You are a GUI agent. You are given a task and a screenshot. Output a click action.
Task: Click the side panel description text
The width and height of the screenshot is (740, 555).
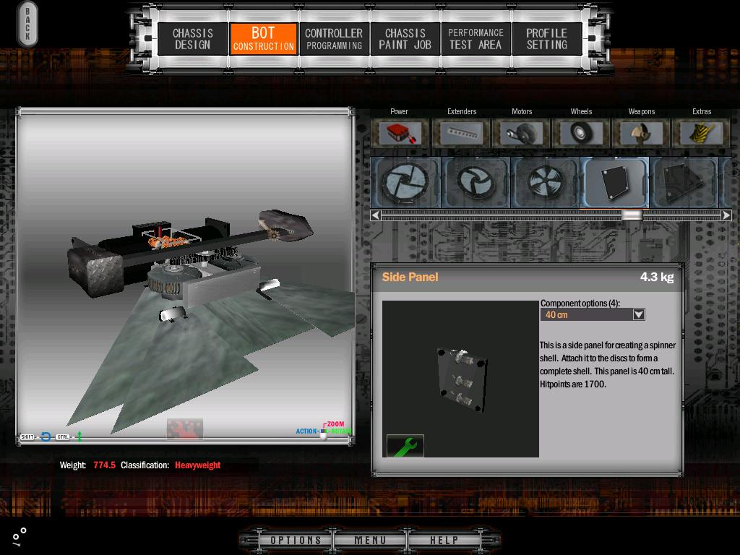click(607, 365)
